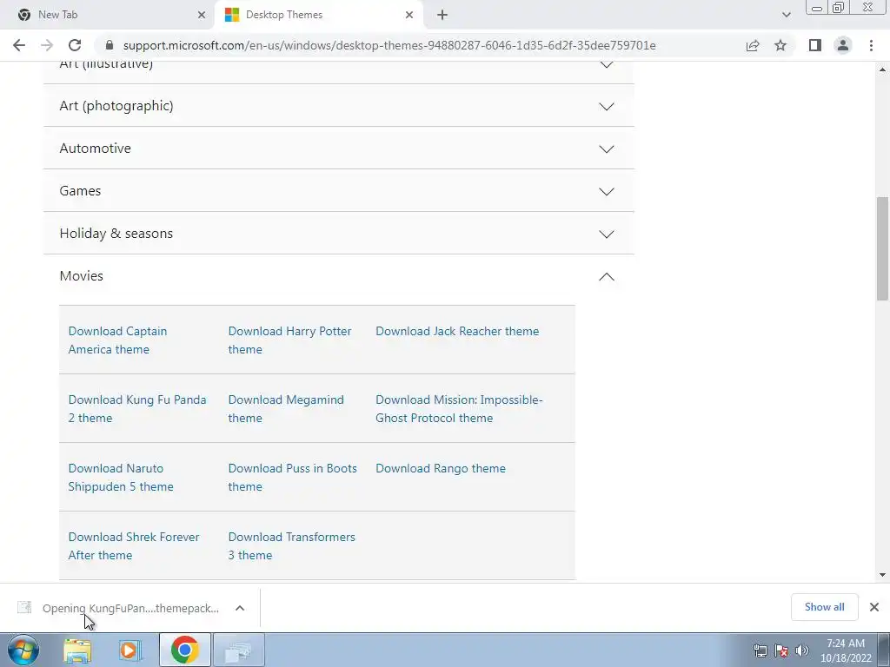Click the Chrome taskbar icon
The image size is (890, 667).
point(184,650)
